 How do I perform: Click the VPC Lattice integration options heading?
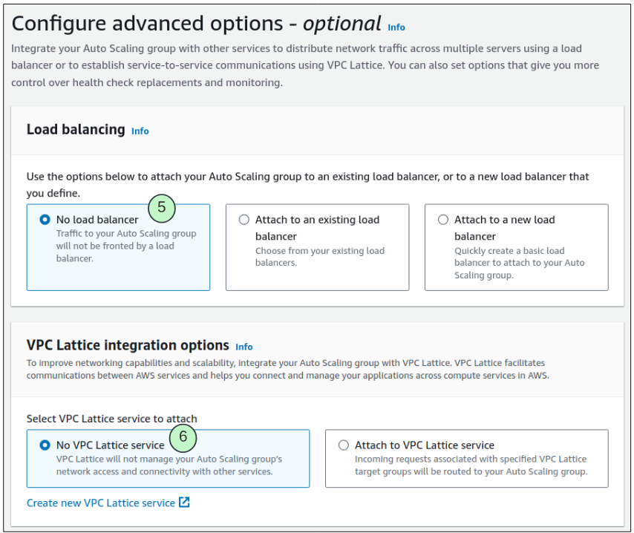click(128, 345)
